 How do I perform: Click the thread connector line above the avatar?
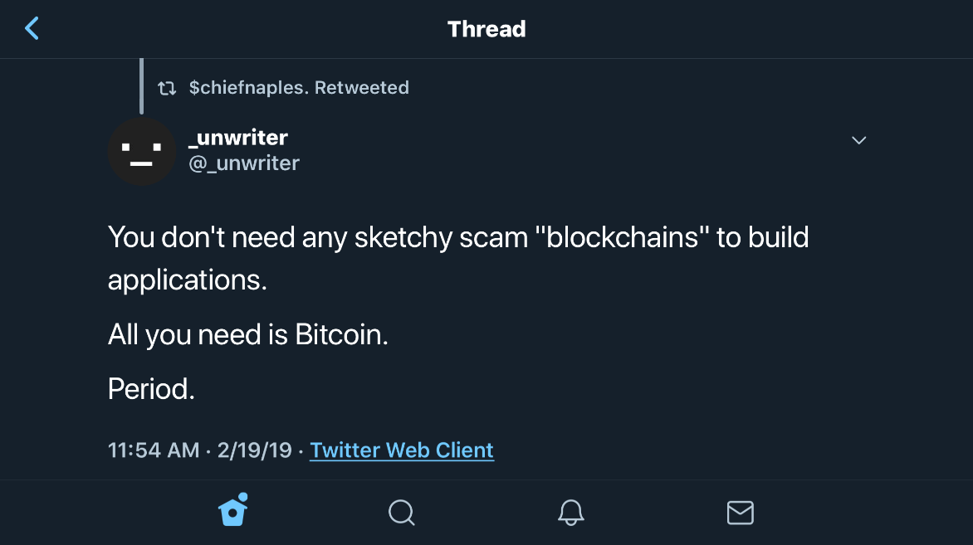coord(142,85)
